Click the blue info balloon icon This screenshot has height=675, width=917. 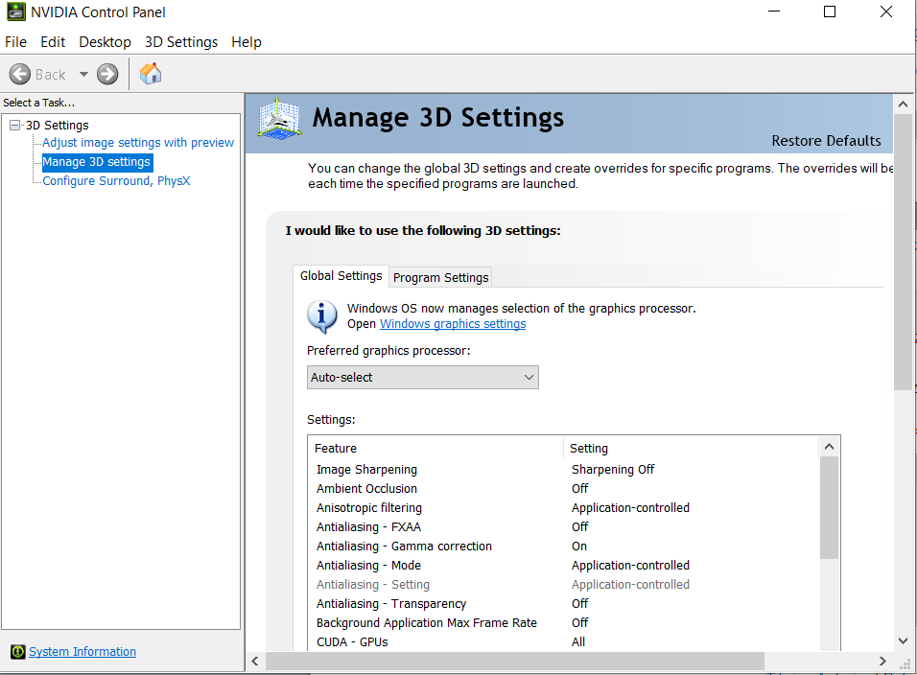coord(321,316)
